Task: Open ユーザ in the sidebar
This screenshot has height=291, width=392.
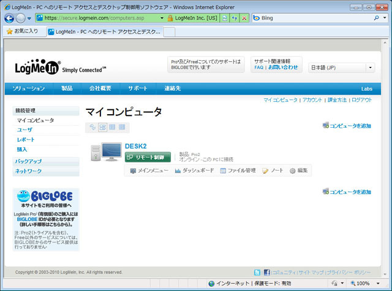Action: click(24, 130)
